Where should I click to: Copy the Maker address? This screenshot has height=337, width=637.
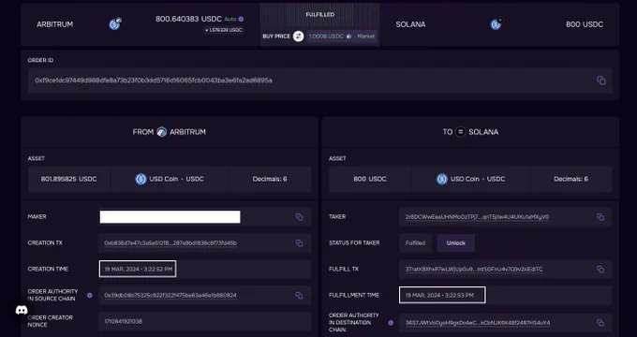[x=299, y=217]
